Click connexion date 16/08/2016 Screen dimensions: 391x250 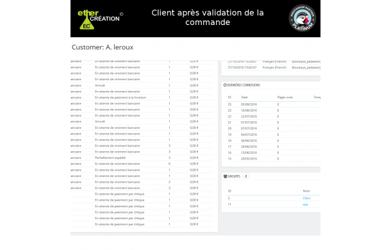click(249, 110)
